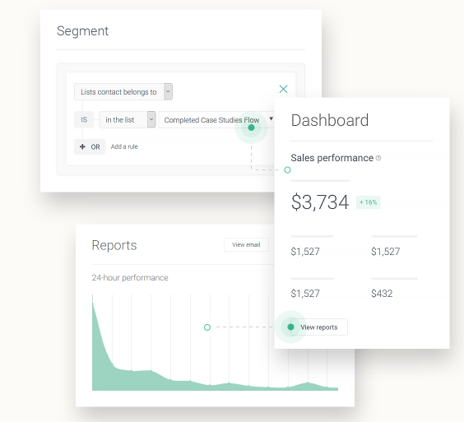This screenshot has height=422, width=464.
Task: Remove the segment rule with the X icon
Action: [283, 89]
